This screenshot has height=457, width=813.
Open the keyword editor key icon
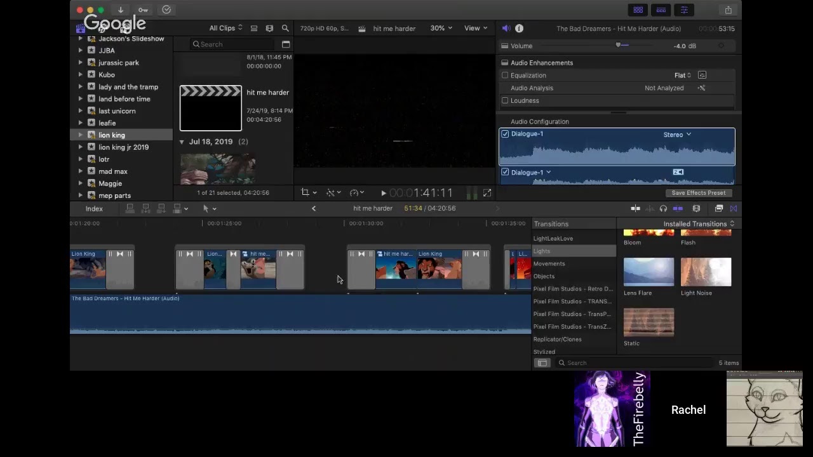(144, 10)
